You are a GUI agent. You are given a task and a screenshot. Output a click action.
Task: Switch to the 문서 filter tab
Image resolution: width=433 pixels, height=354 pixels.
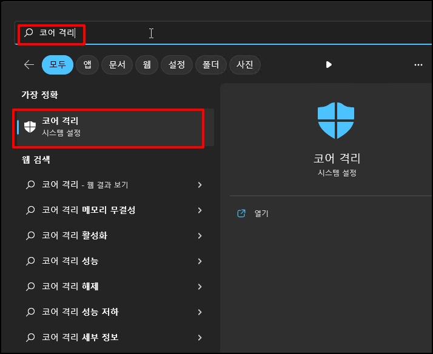[x=117, y=65]
